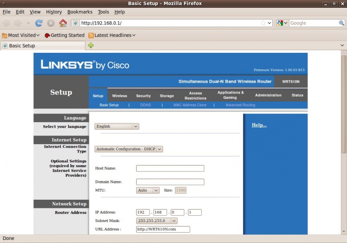
Task: Open new tab with green plus icon
Action: (91, 45)
